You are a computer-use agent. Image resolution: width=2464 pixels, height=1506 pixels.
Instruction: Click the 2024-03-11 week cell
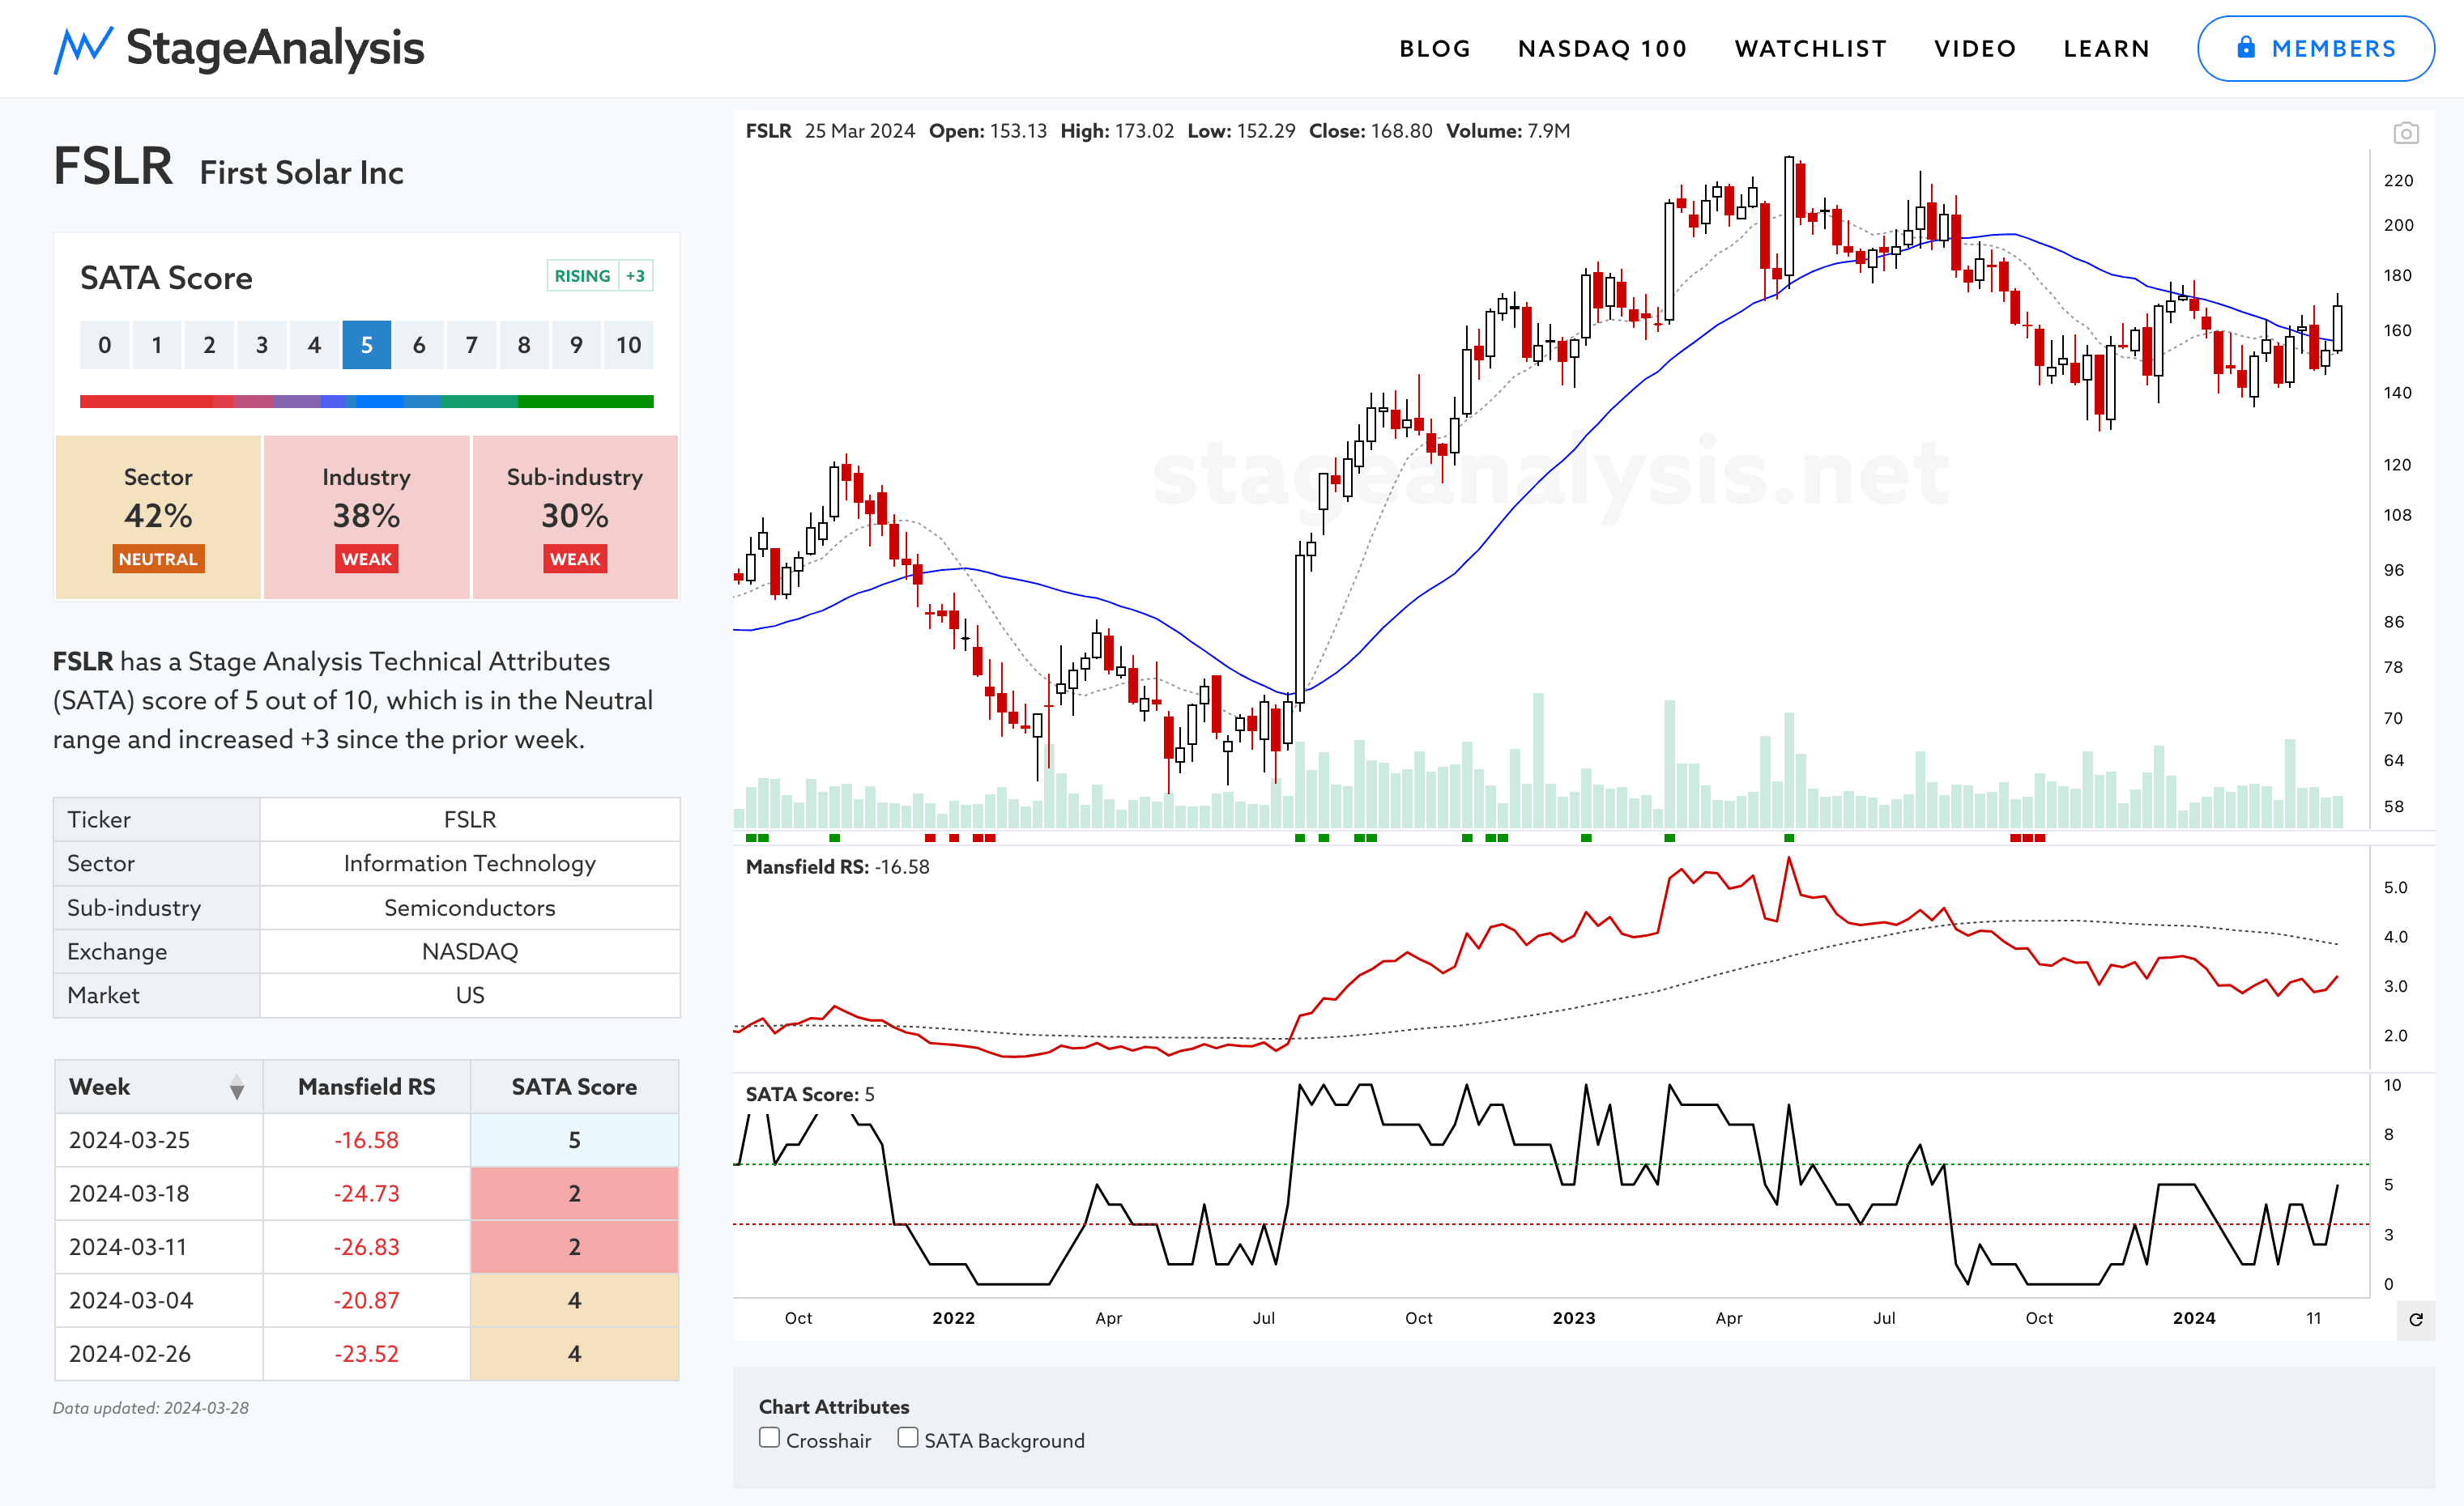coord(158,1247)
